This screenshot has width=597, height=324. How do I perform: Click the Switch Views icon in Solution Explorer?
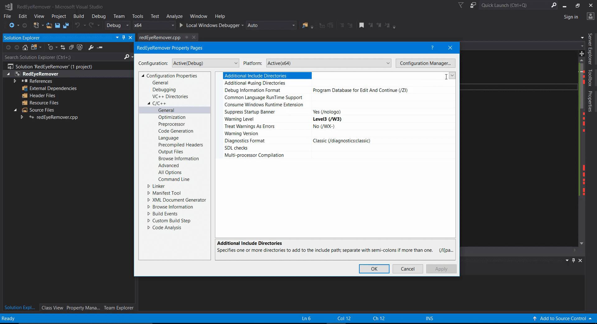pos(34,47)
